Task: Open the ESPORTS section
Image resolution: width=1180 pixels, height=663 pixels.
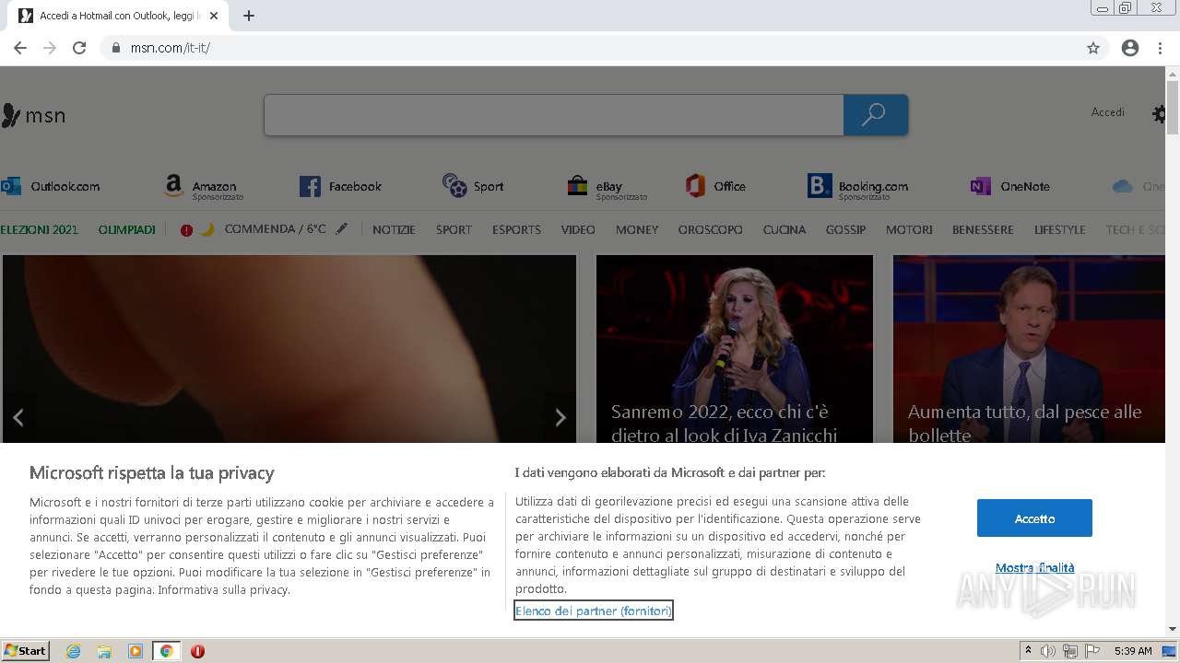Action: tap(516, 229)
